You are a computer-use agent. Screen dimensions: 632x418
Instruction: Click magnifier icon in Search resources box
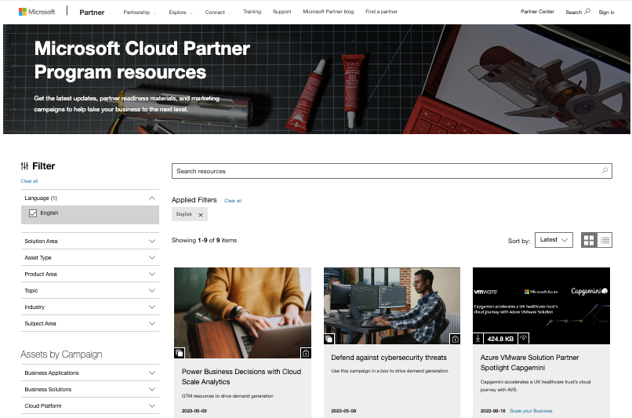(605, 170)
